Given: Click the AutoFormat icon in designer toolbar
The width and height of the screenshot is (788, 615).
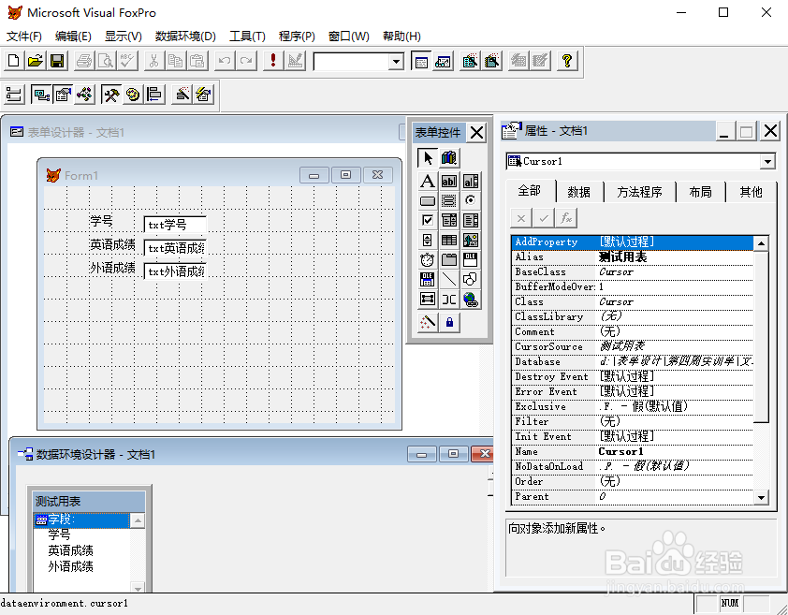Looking at the screenshot, I should tap(204, 94).
